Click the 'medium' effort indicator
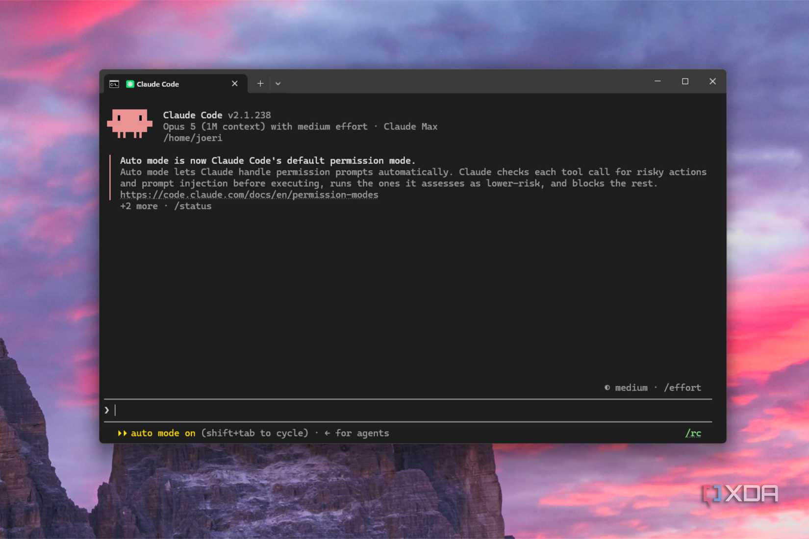809x539 pixels. [631, 388]
